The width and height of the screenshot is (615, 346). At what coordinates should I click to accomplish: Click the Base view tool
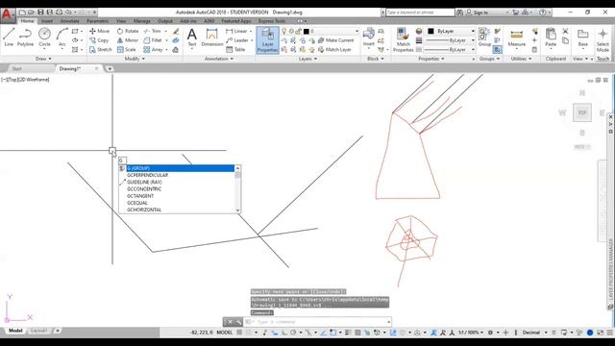pyautogui.click(x=583, y=38)
